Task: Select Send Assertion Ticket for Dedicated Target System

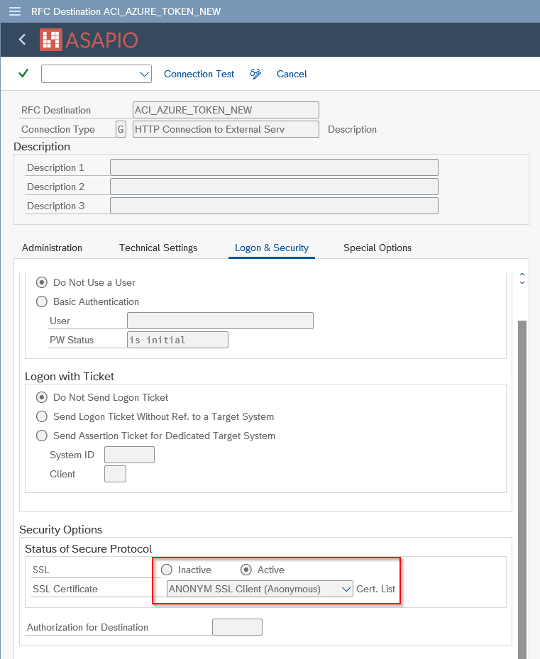Action: point(42,436)
